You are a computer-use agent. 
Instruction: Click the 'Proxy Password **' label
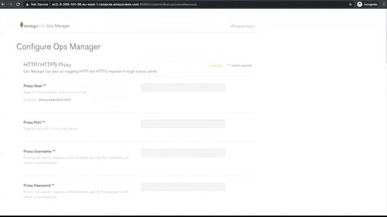point(39,185)
